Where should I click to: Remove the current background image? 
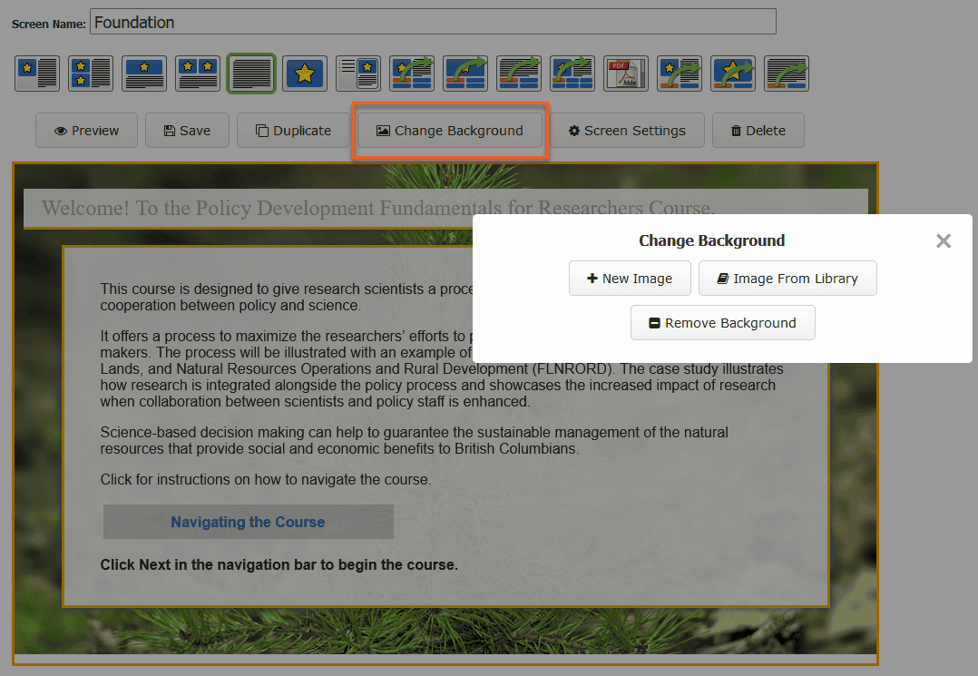[x=722, y=322]
